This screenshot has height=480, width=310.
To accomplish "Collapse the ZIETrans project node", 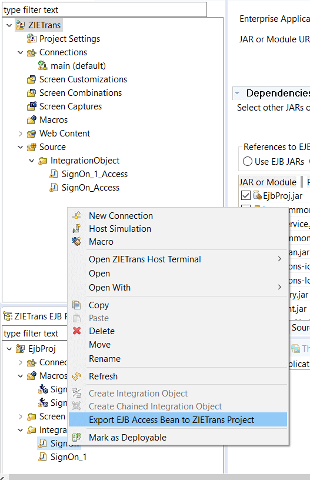I will (x=9, y=25).
